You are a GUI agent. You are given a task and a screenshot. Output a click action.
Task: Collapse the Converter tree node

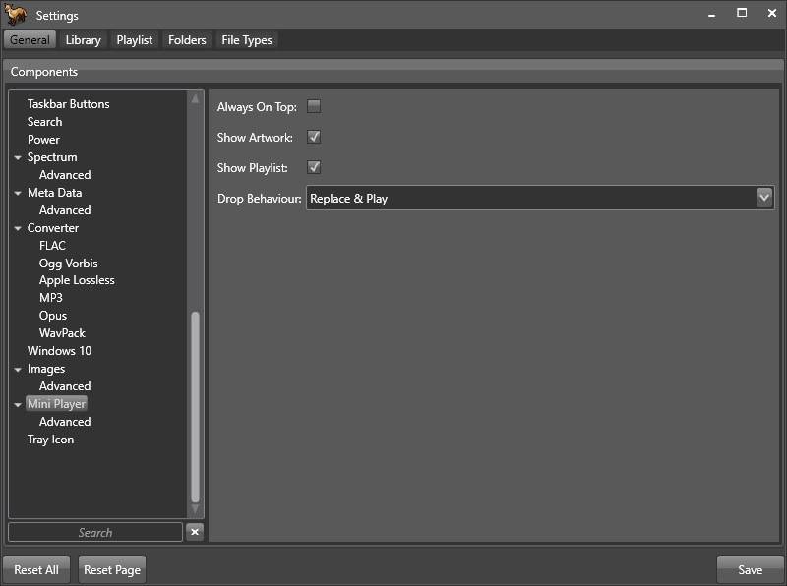click(x=18, y=228)
